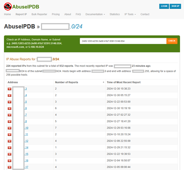Screen dimensions: 184x170
Task: Select timestamp 2024-12-22 00:53:00
Action: pos(118,102)
